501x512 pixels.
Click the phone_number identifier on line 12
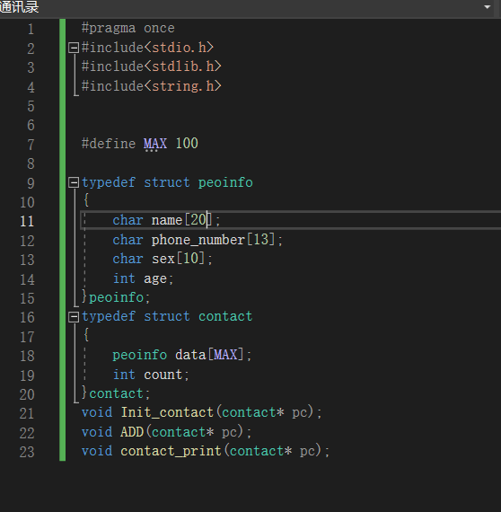pos(198,240)
